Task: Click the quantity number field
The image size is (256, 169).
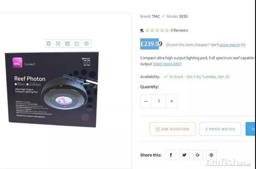Action: point(159,101)
